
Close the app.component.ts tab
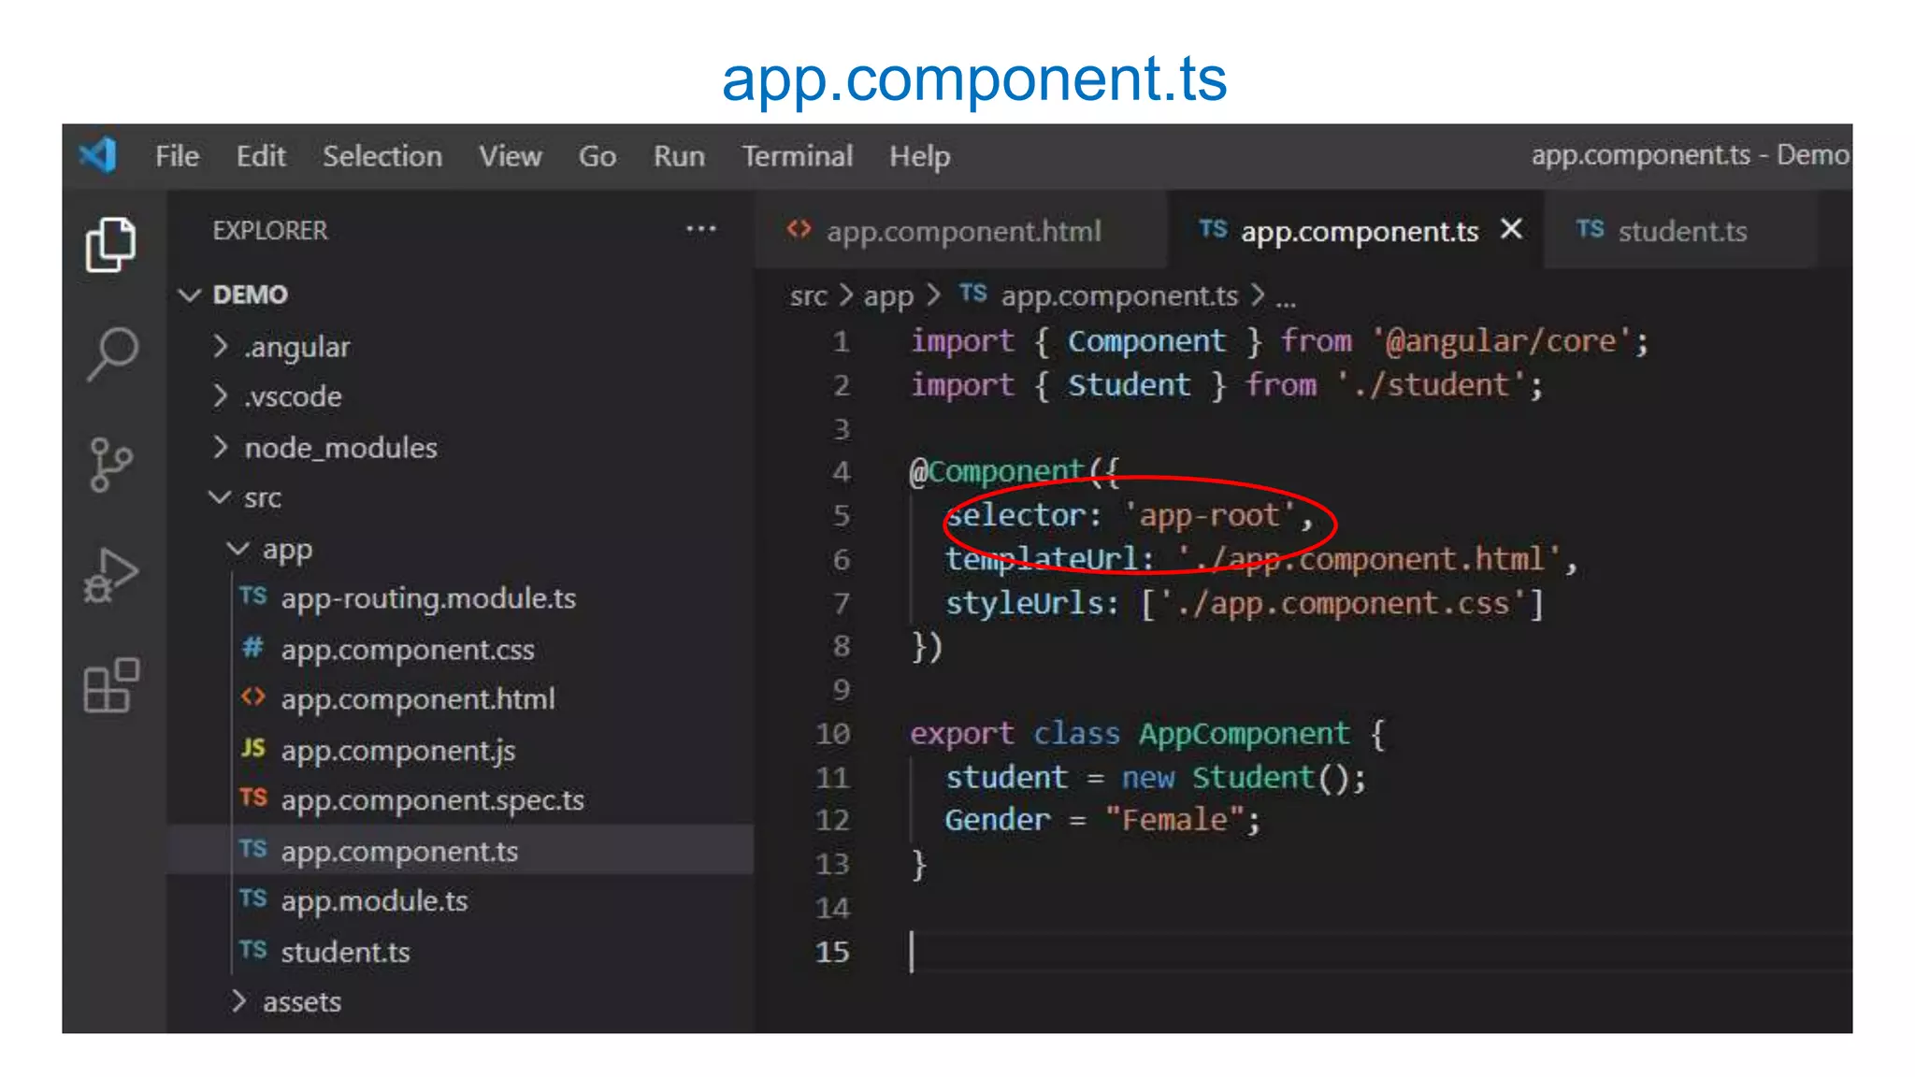coord(1511,229)
